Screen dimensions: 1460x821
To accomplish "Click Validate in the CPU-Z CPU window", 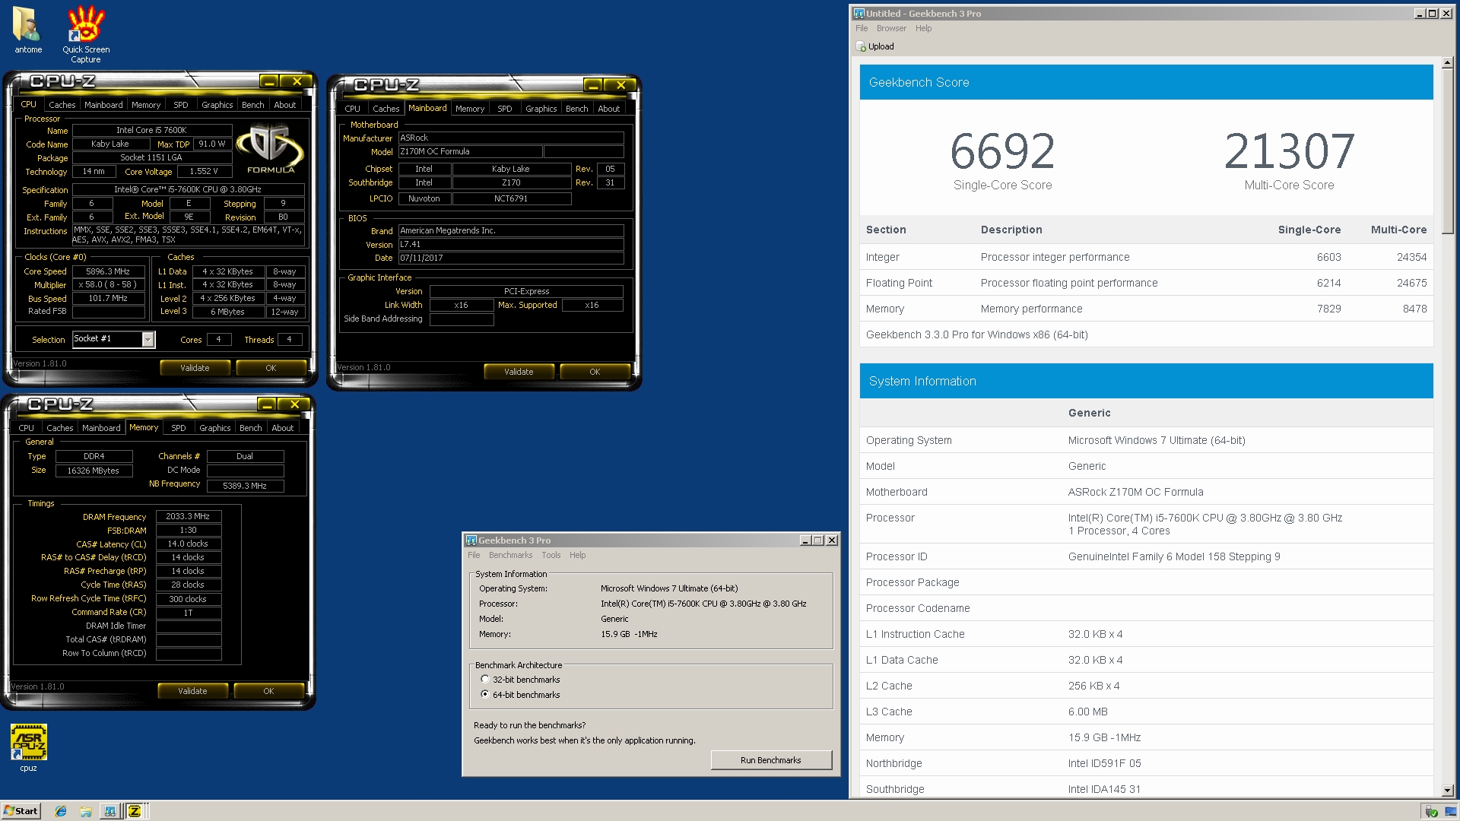I will pyautogui.click(x=195, y=368).
